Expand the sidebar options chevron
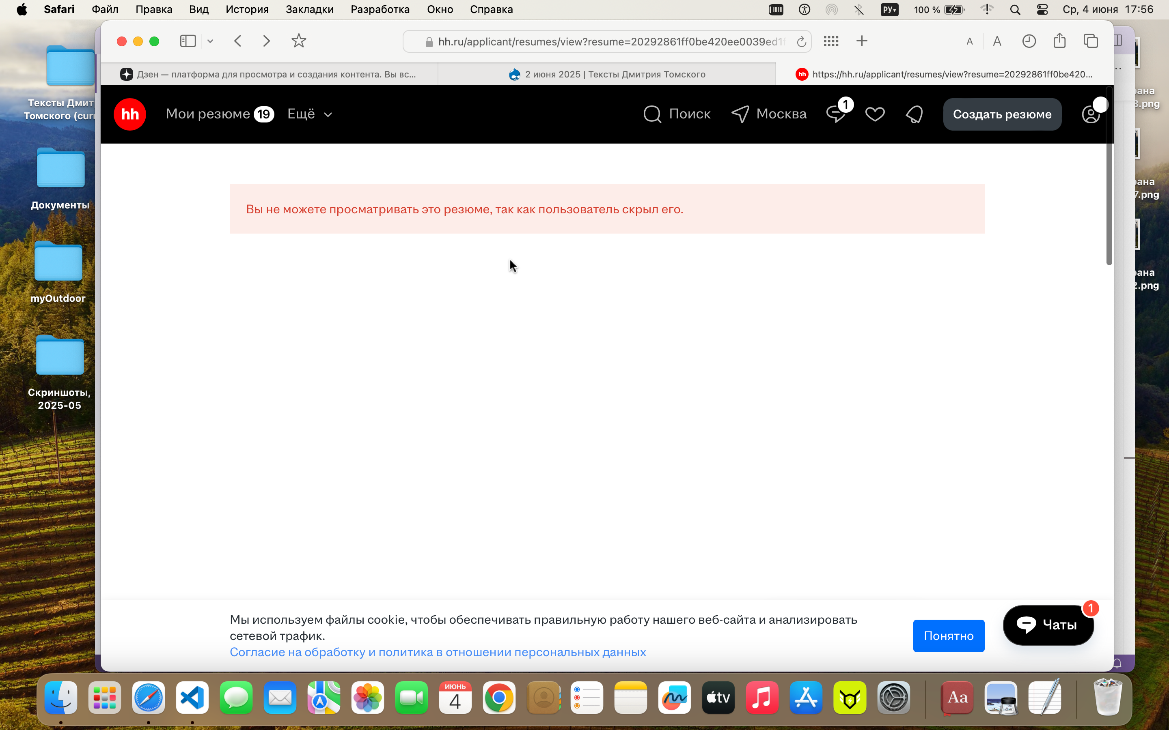Screen dimensions: 1169x730 coord(210,41)
